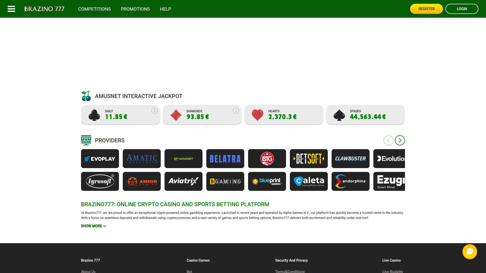Select the Evoplay provider logo
The height and width of the screenshot is (273, 486).
[x=100, y=158]
